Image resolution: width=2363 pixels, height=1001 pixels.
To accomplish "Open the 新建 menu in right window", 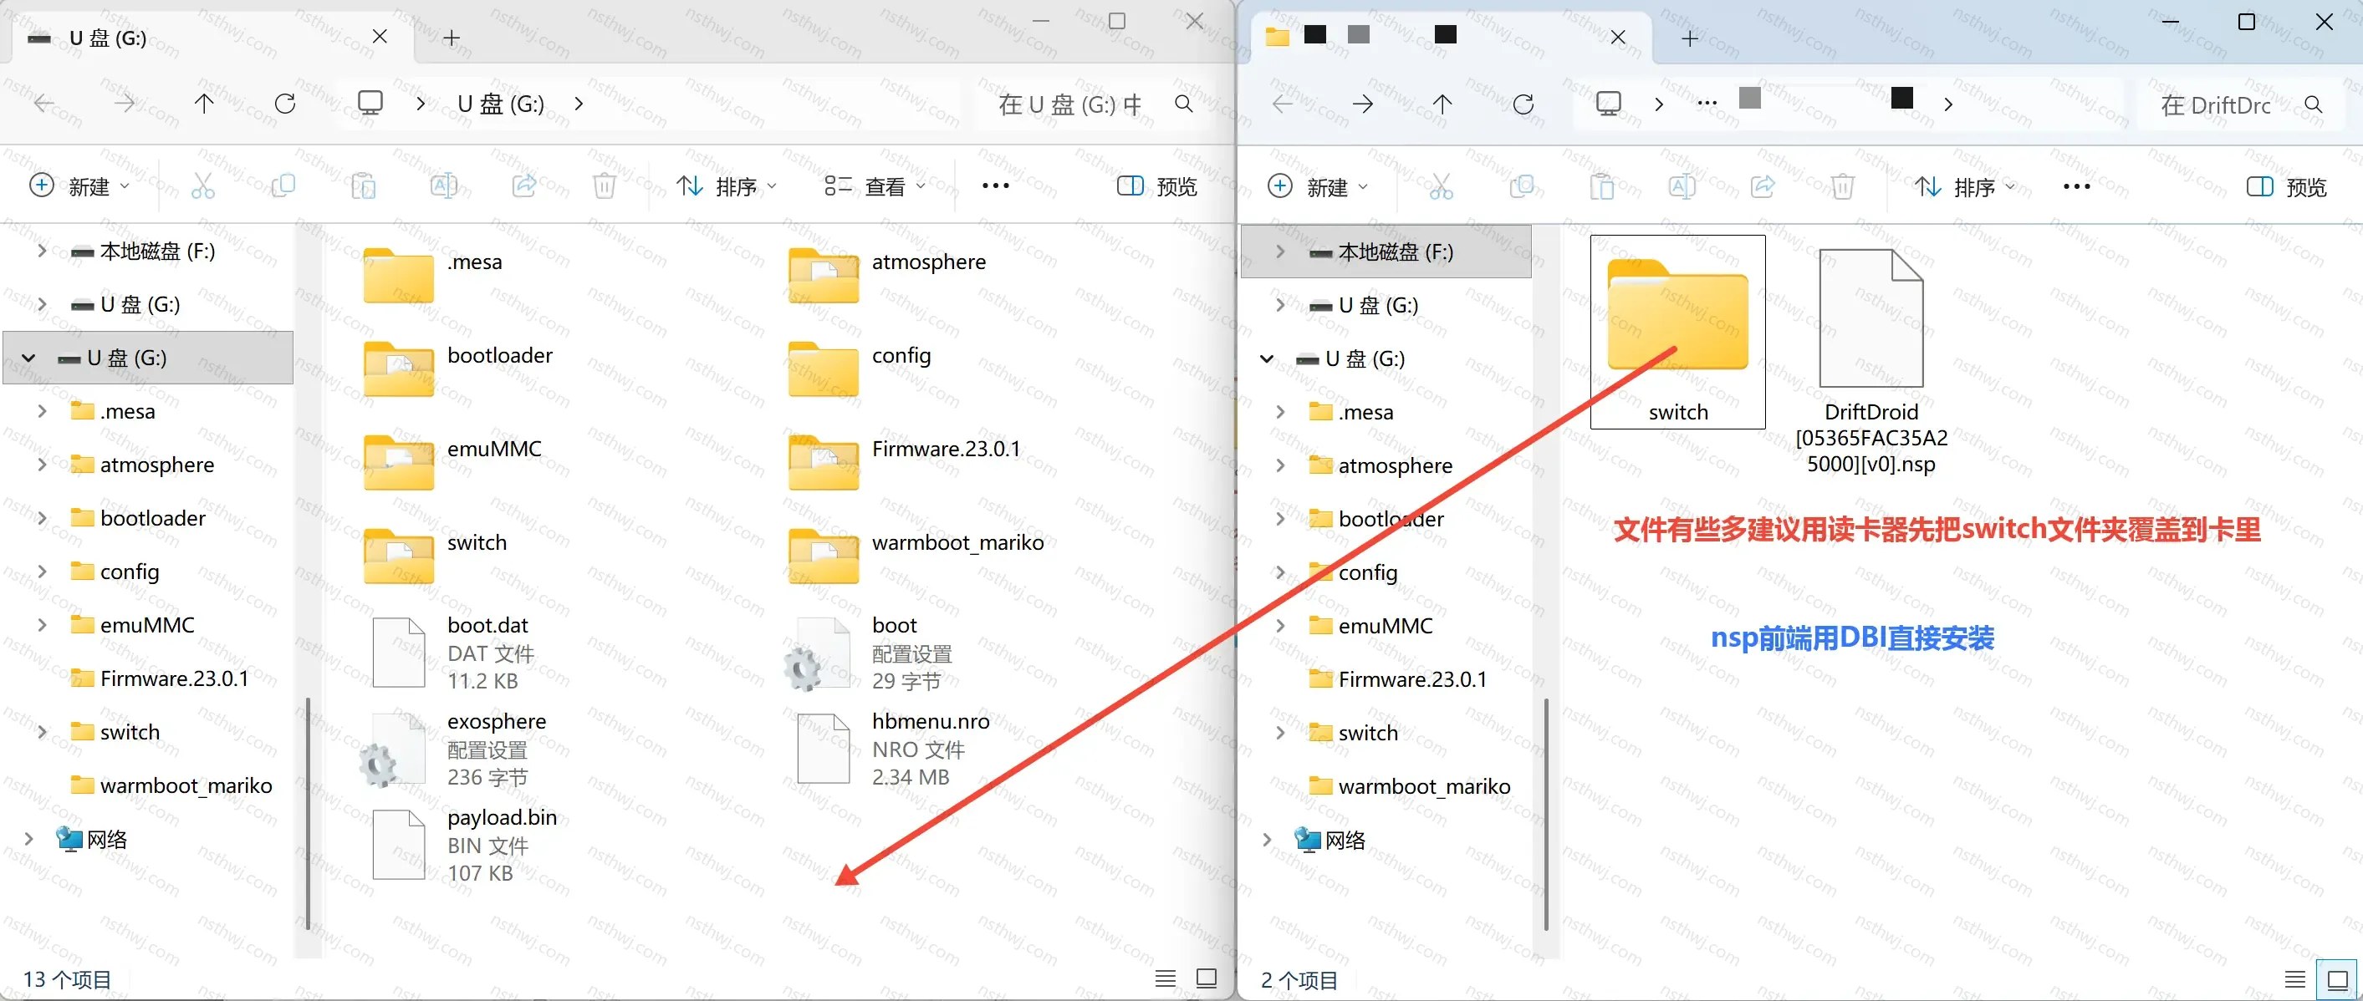I will 1317,187.
